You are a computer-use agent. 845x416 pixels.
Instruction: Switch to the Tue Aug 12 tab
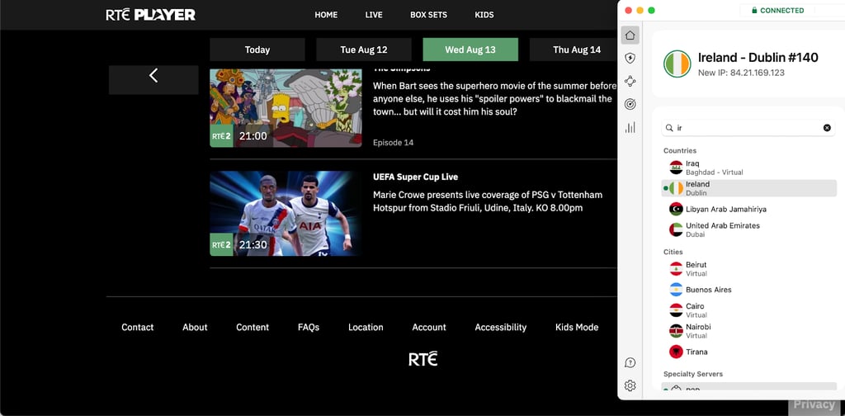tap(364, 50)
